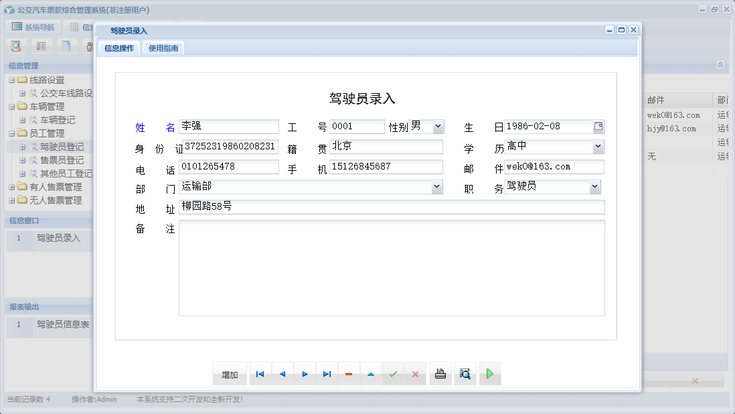Confirm changes with the green checkmark

click(x=393, y=374)
